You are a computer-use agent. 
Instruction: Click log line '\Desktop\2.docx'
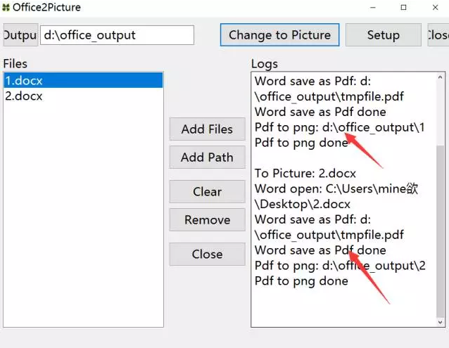click(303, 204)
